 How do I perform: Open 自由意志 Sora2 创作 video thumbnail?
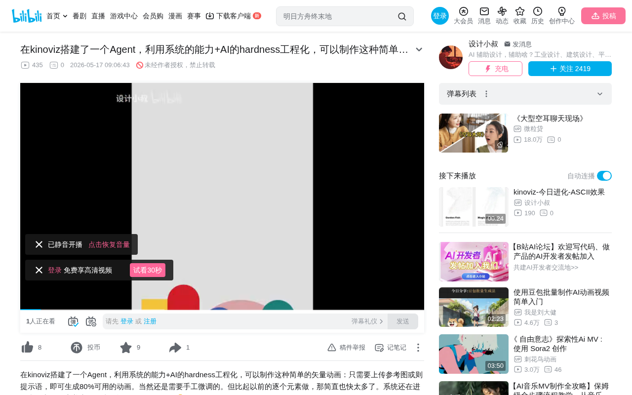tap(474, 354)
